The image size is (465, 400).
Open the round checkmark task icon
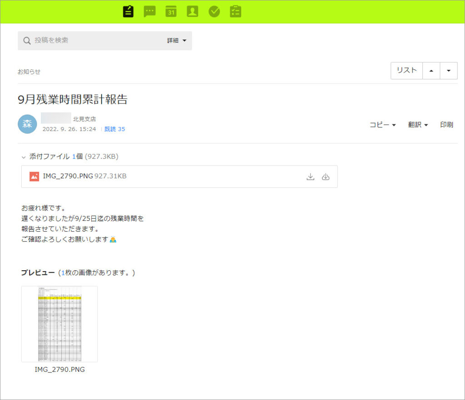click(214, 11)
